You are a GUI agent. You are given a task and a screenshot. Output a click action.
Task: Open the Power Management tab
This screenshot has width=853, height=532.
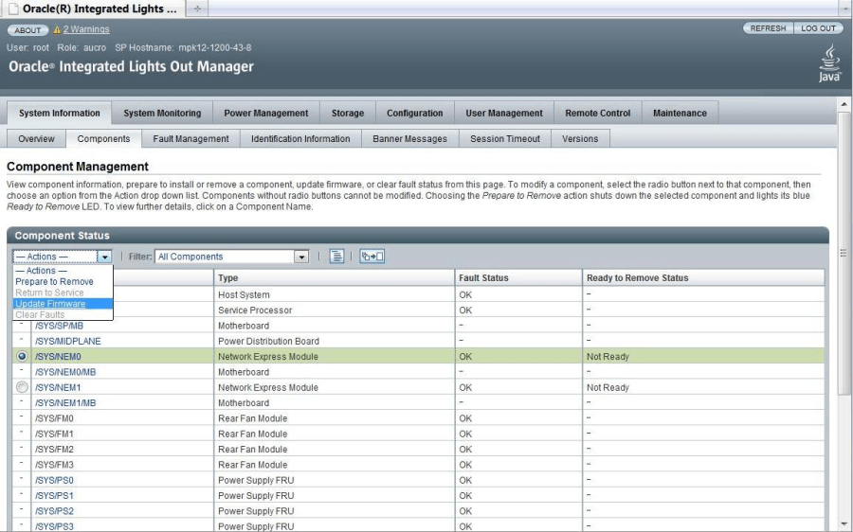266,113
